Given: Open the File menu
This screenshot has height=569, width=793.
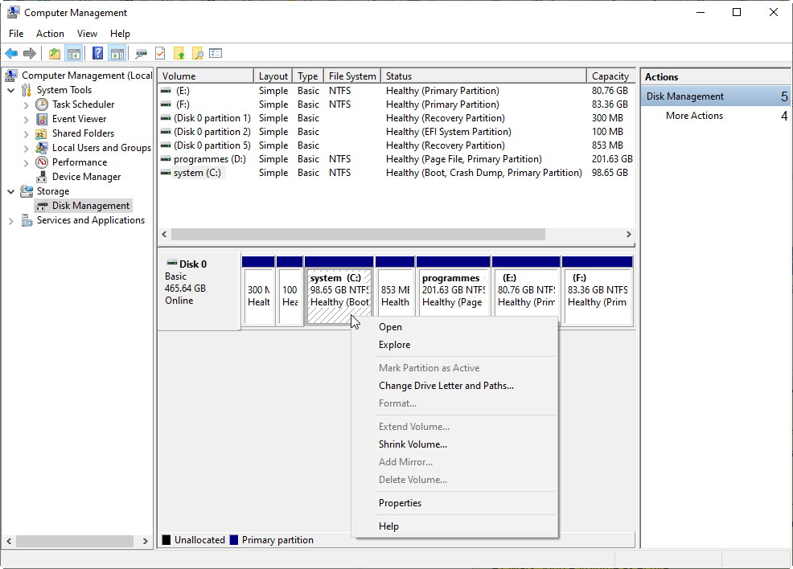Looking at the screenshot, I should (16, 33).
